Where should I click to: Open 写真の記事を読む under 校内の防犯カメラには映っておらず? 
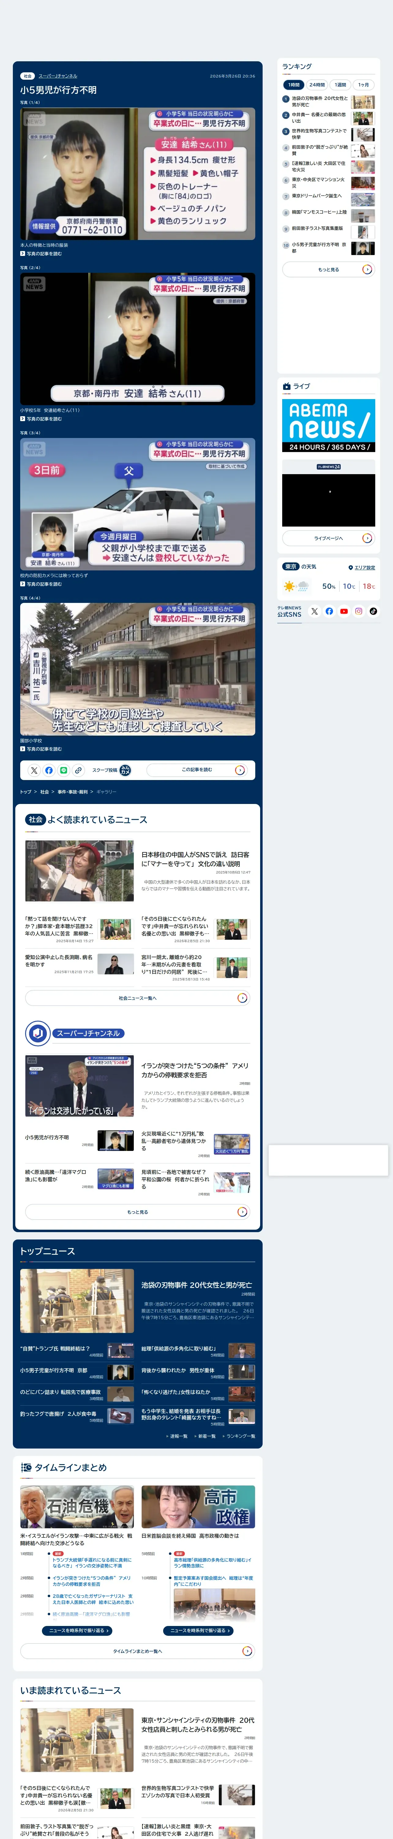pyautogui.click(x=41, y=584)
